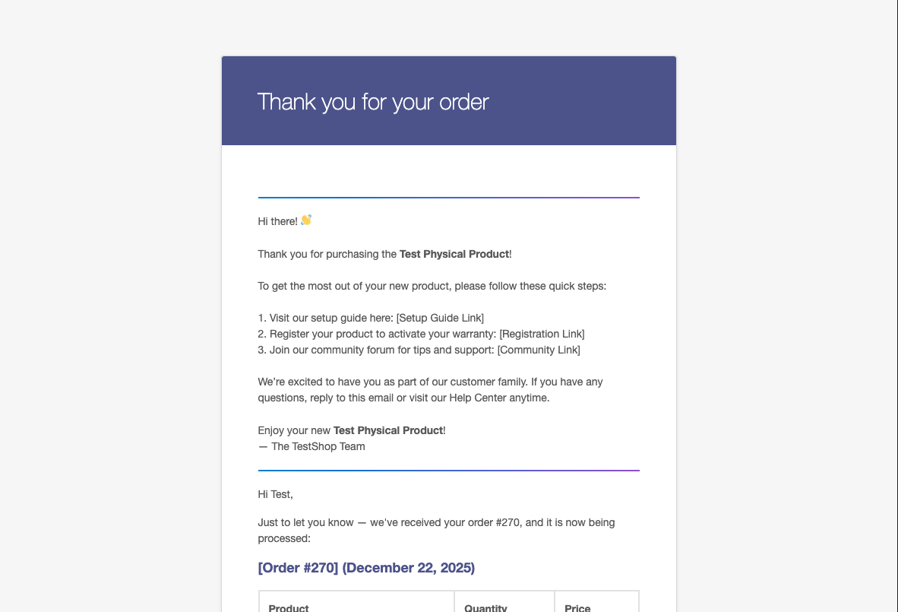Viewport: 898px width, 612px height.
Task: Click the waving hand emoji
Action: (306, 220)
